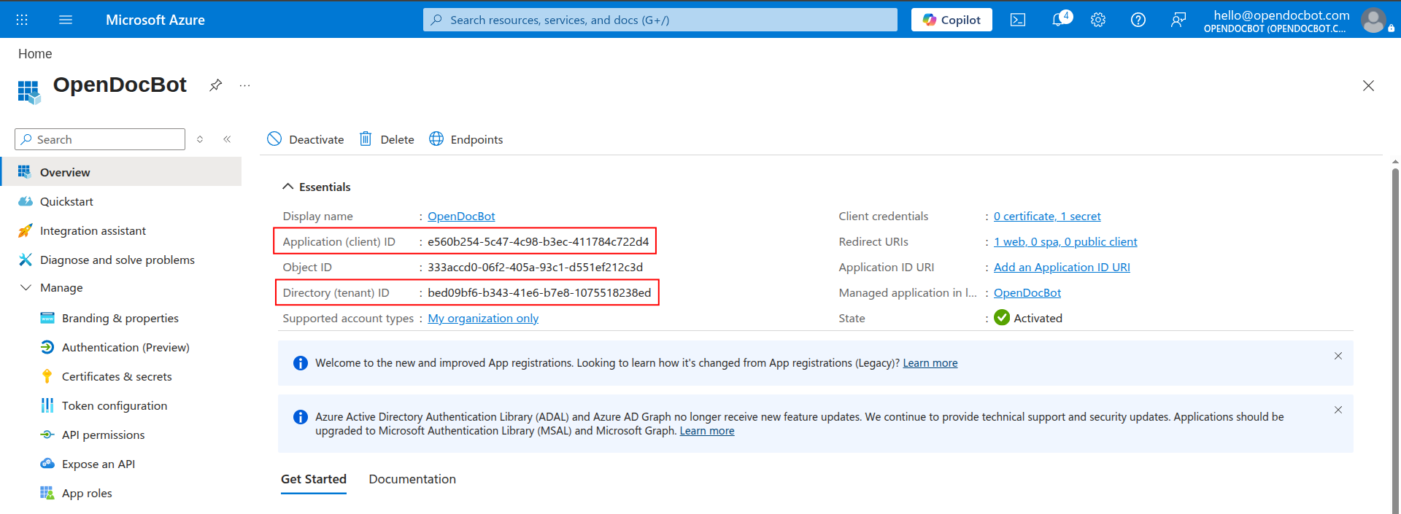Click the side menu Search field

(x=100, y=139)
